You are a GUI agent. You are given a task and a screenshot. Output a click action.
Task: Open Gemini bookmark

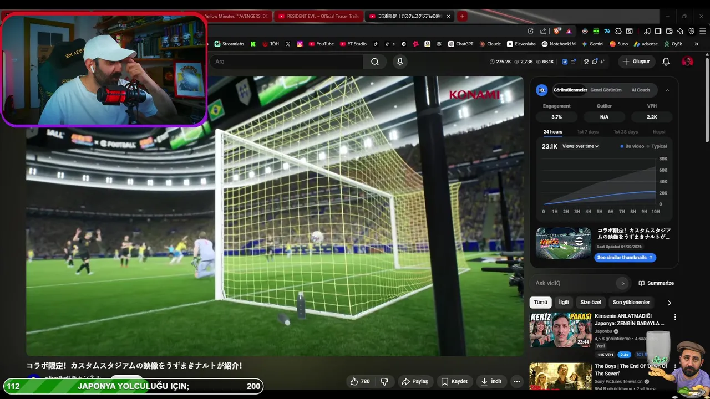click(x=592, y=44)
